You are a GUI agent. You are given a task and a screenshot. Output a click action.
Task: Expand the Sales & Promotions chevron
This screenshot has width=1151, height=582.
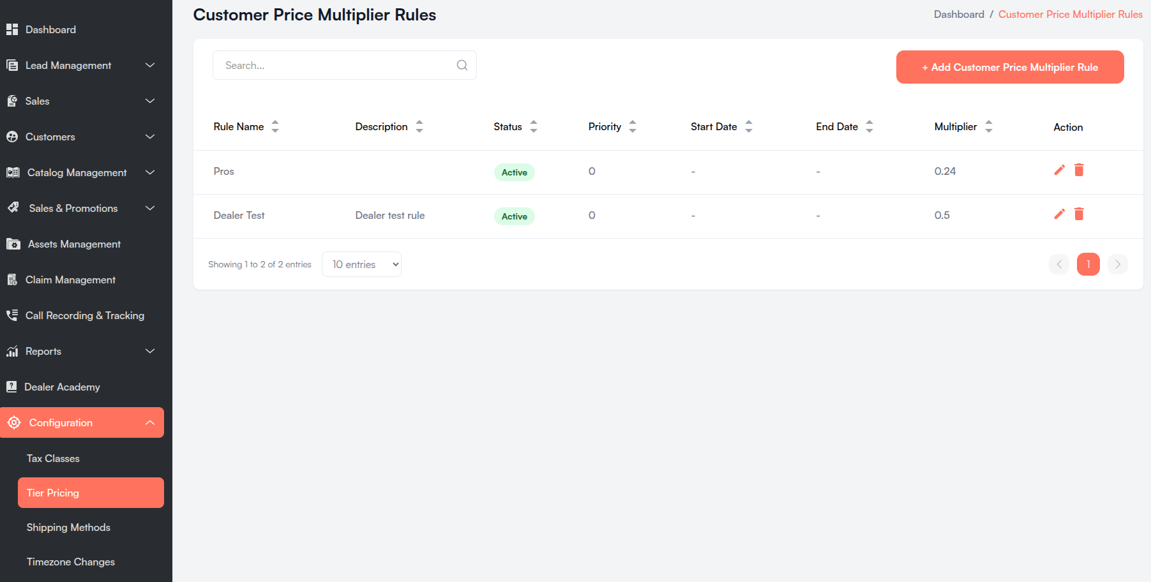click(x=150, y=208)
